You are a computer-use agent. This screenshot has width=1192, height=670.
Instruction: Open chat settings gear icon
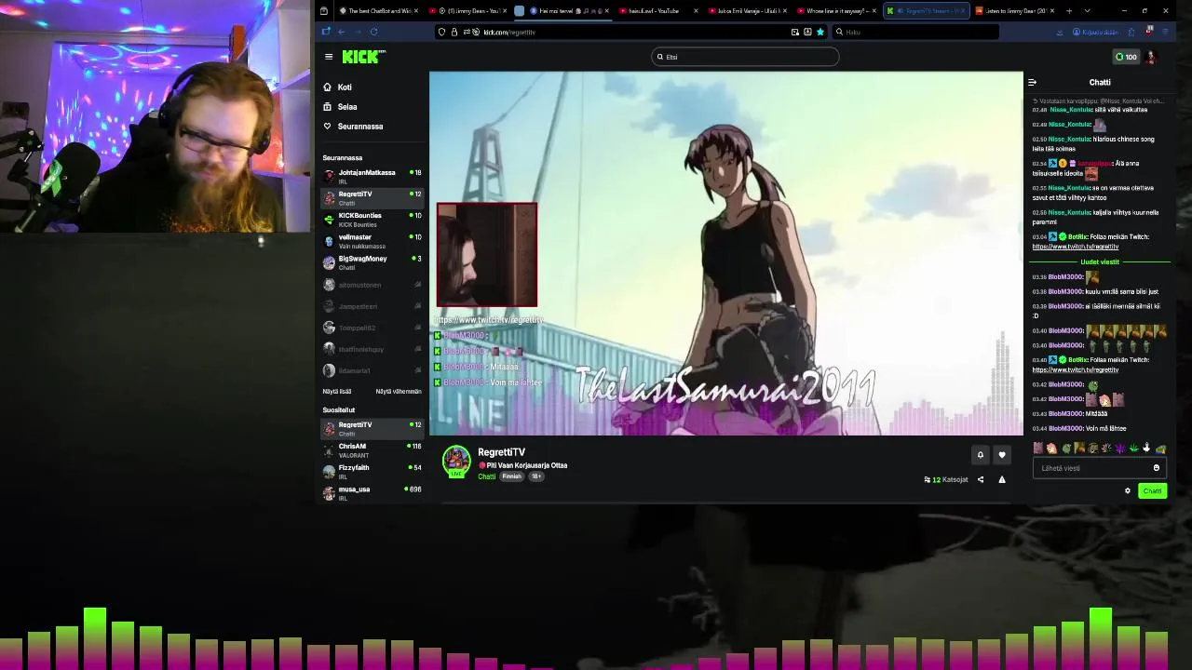point(1128,490)
